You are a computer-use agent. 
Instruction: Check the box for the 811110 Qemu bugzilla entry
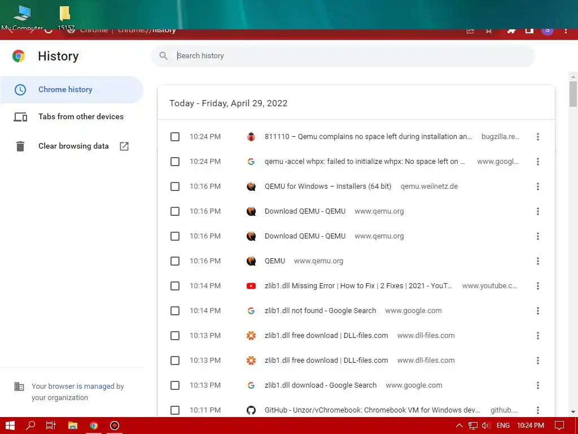pyautogui.click(x=175, y=137)
